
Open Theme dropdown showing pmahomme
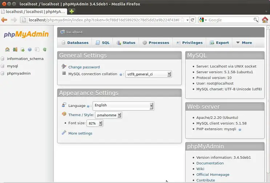click(109, 115)
